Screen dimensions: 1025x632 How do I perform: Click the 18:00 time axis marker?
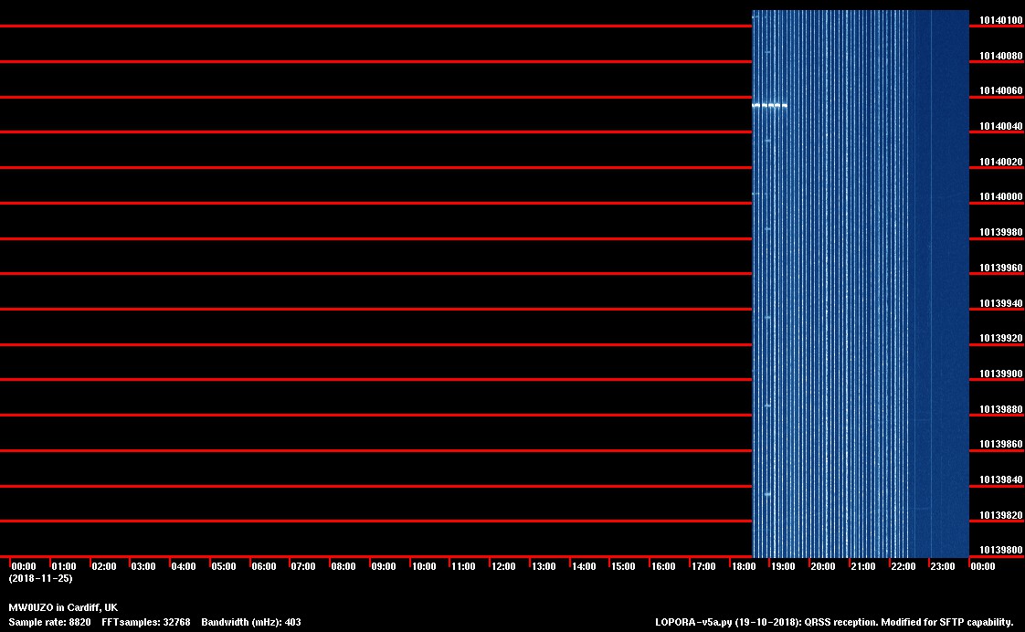743,567
